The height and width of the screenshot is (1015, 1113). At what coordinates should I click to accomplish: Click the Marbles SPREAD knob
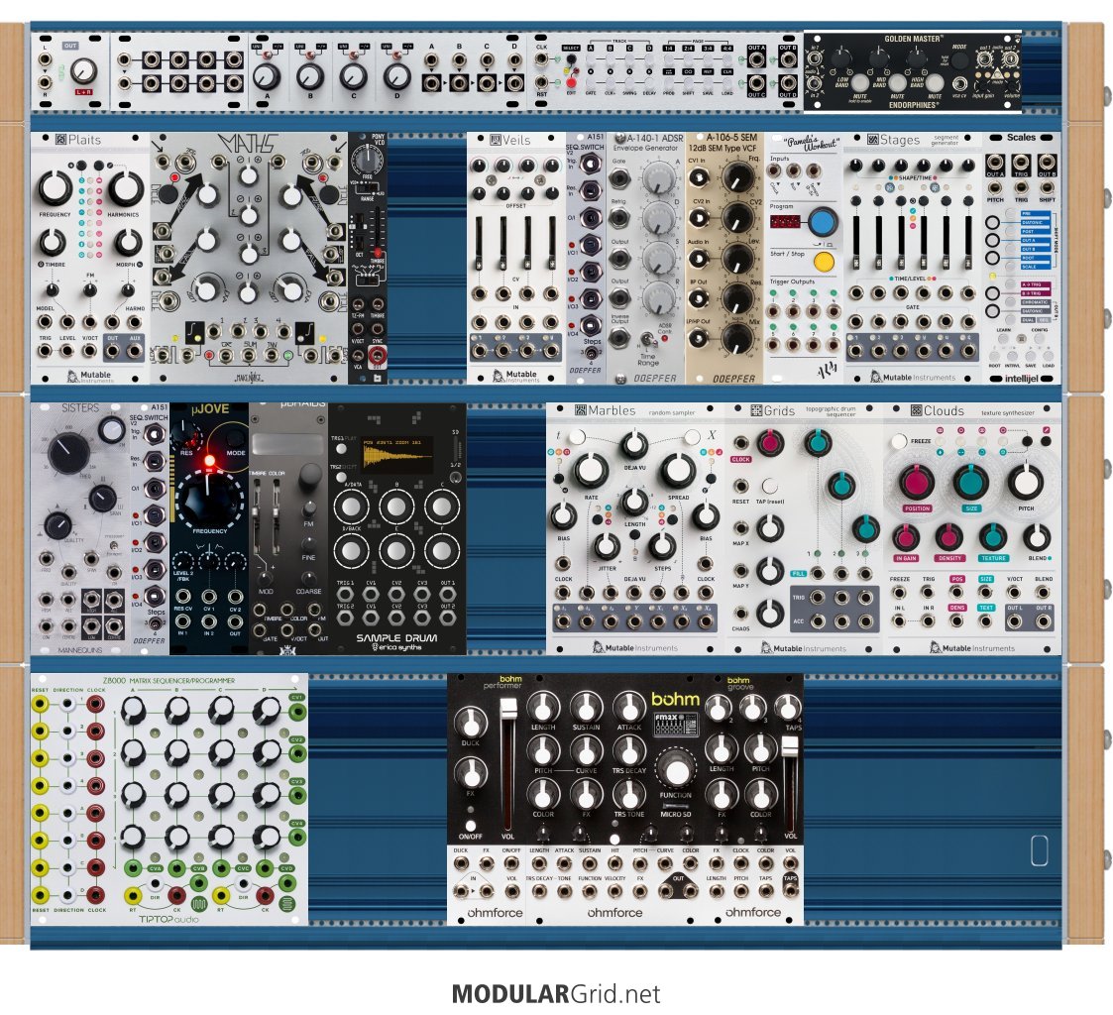click(678, 470)
